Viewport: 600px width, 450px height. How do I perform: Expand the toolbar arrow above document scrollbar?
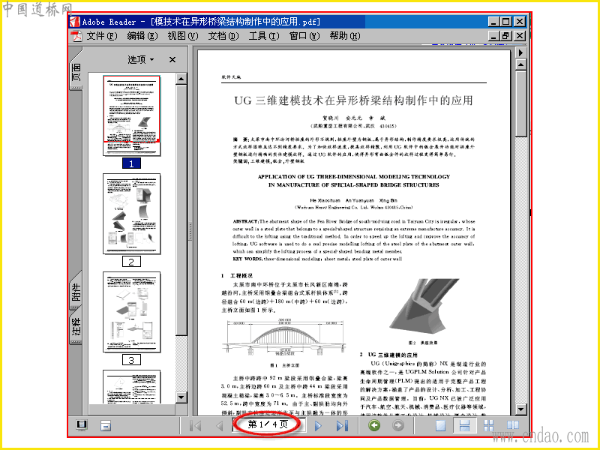pos(520,52)
